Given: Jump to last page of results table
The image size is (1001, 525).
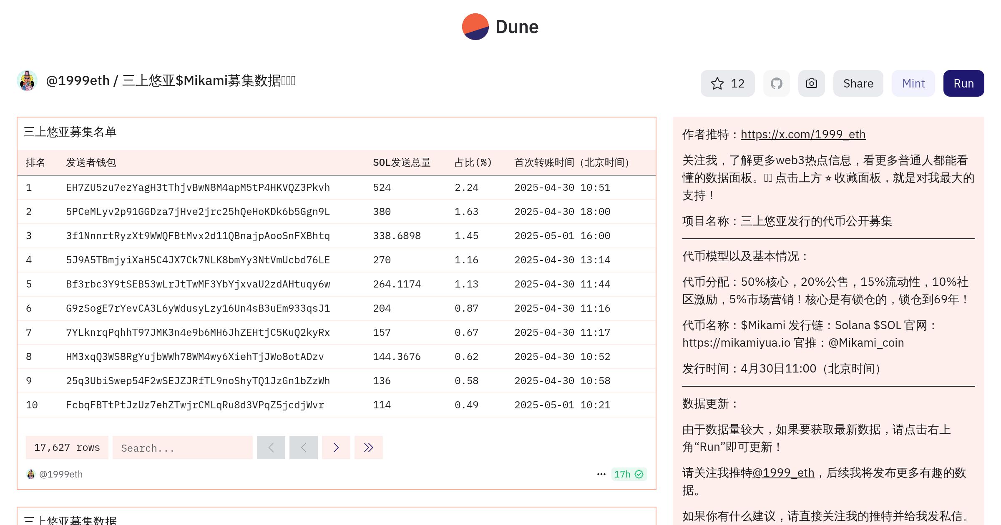Looking at the screenshot, I should (x=368, y=447).
